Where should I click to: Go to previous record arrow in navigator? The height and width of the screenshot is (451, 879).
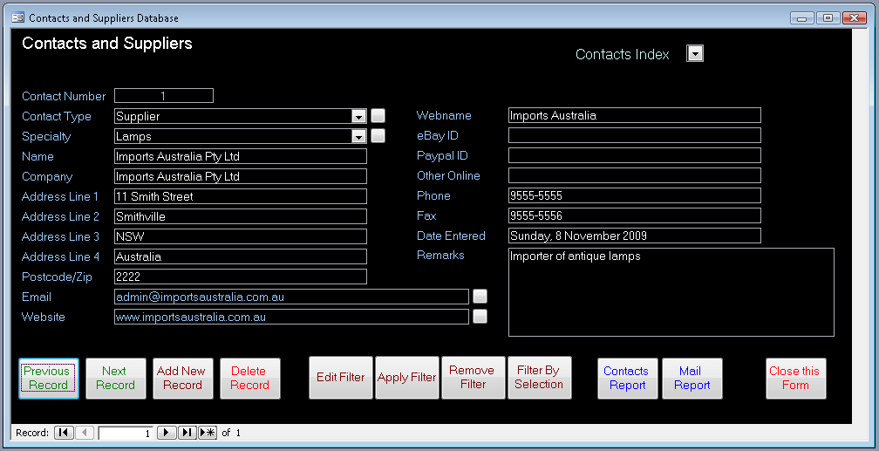(x=85, y=433)
